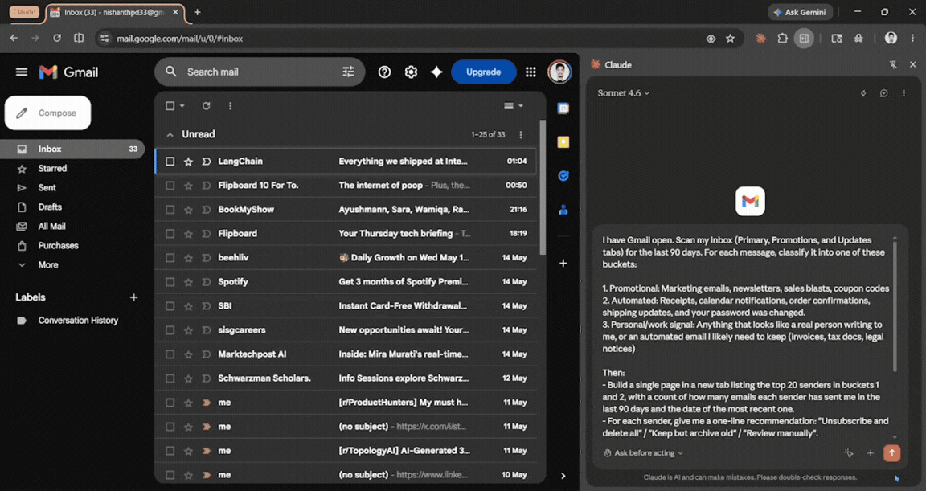
Task: Mark BookMyShow email as important
Action: tap(206, 210)
